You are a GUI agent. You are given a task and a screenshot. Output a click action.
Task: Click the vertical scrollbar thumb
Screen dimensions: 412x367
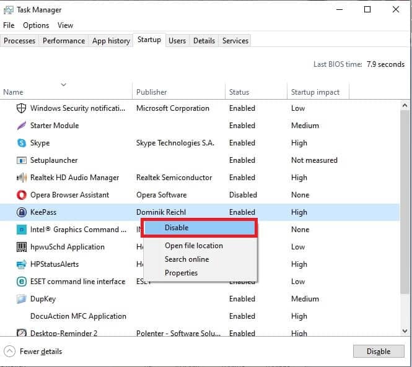(x=405, y=202)
